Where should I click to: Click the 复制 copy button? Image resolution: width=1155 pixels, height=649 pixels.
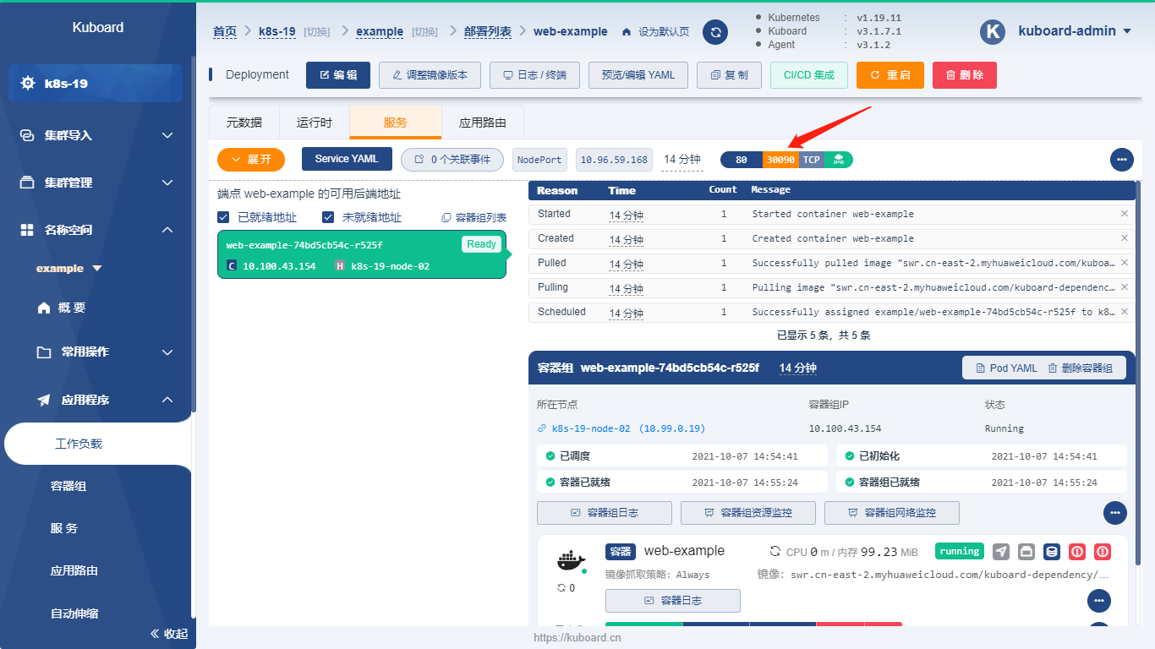729,74
